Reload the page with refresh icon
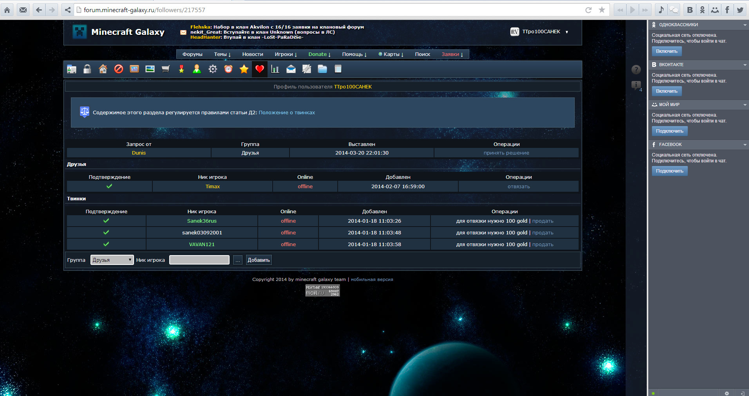The width and height of the screenshot is (749, 396). [x=588, y=10]
